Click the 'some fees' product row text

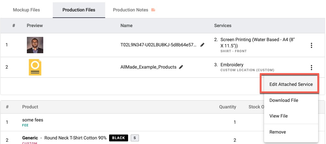(x=33, y=120)
